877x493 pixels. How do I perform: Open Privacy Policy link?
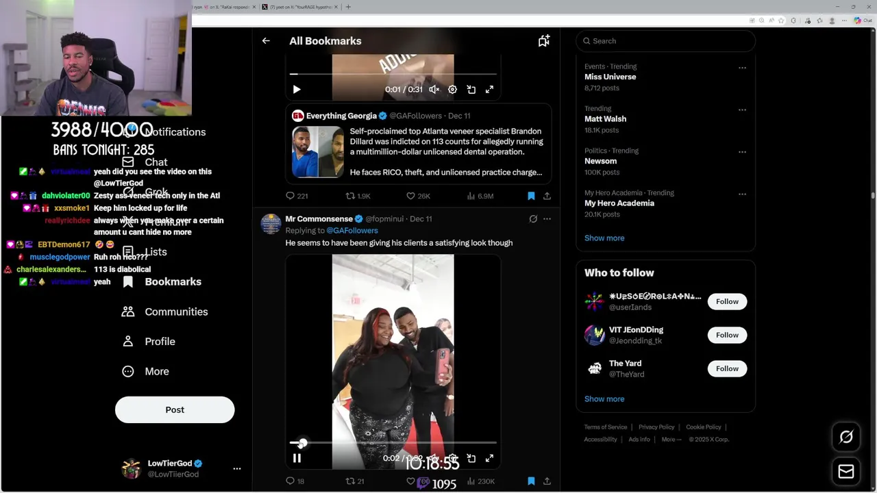click(656, 427)
